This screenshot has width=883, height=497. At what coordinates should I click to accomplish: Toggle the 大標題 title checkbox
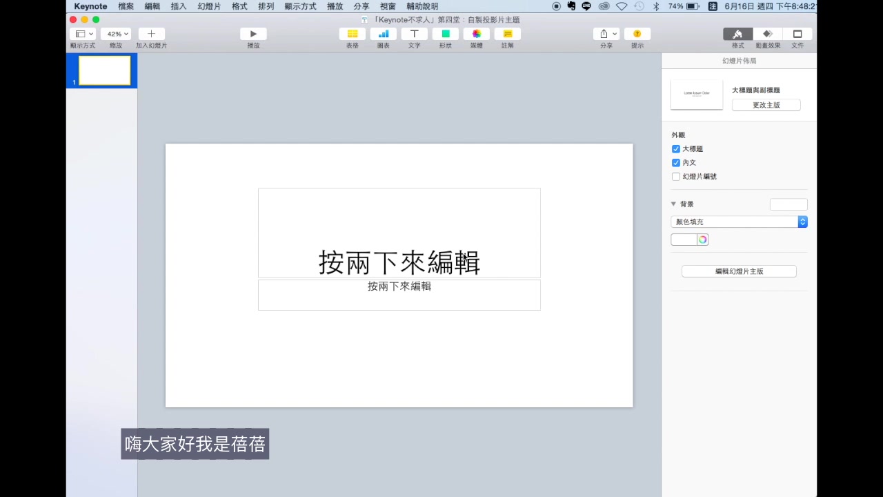tap(676, 148)
